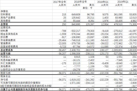The height and width of the screenshot is (91, 137).
Task: Select the -1,598,006 operating loss cell
Action: coord(74,53)
